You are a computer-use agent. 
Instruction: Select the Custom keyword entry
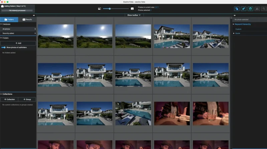pos(238,29)
